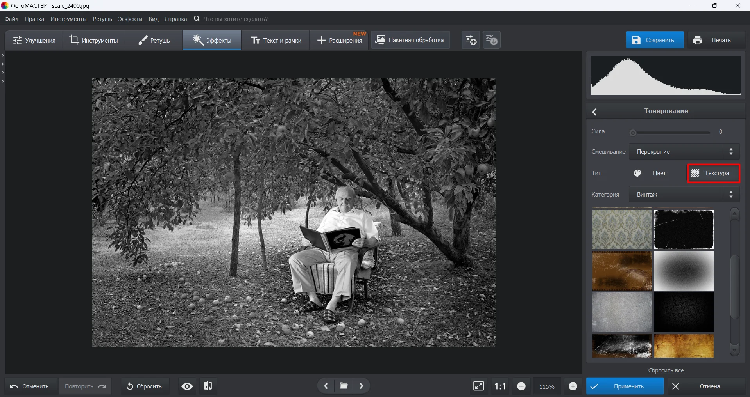This screenshot has width=750, height=397.
Task: Choose the gray vignette texture thumbnail
Action: click(684, 271)
